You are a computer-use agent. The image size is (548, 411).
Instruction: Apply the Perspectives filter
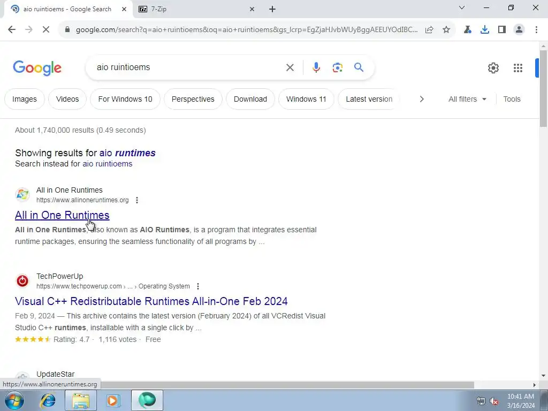coord(193,99)
